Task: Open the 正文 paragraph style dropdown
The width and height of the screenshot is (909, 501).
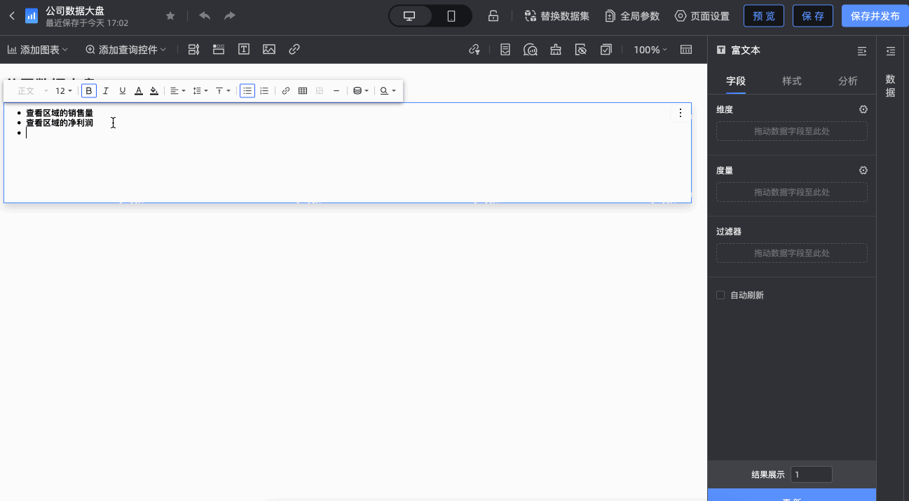Action: [32, 91]
